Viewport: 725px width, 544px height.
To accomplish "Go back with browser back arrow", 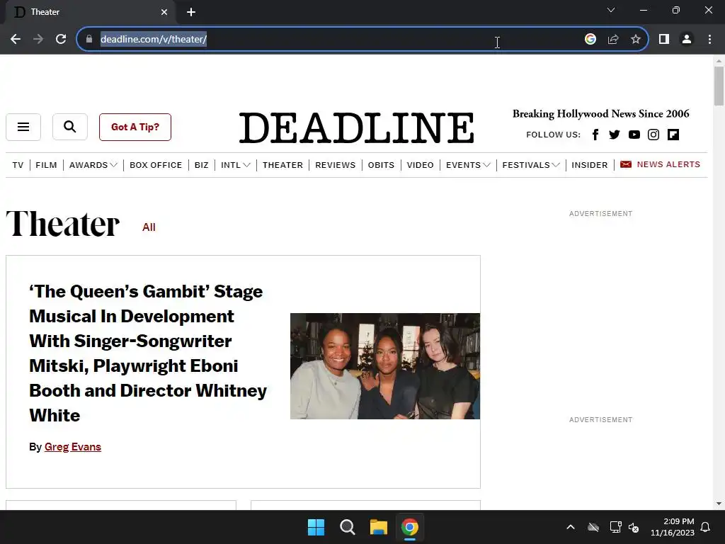I will pyautogui.click(x=16, y=40).
